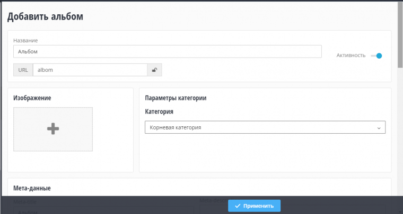This screenshot has height=214, width=403.
Task: Click the Название label above the name field
Action: [25, 40]
